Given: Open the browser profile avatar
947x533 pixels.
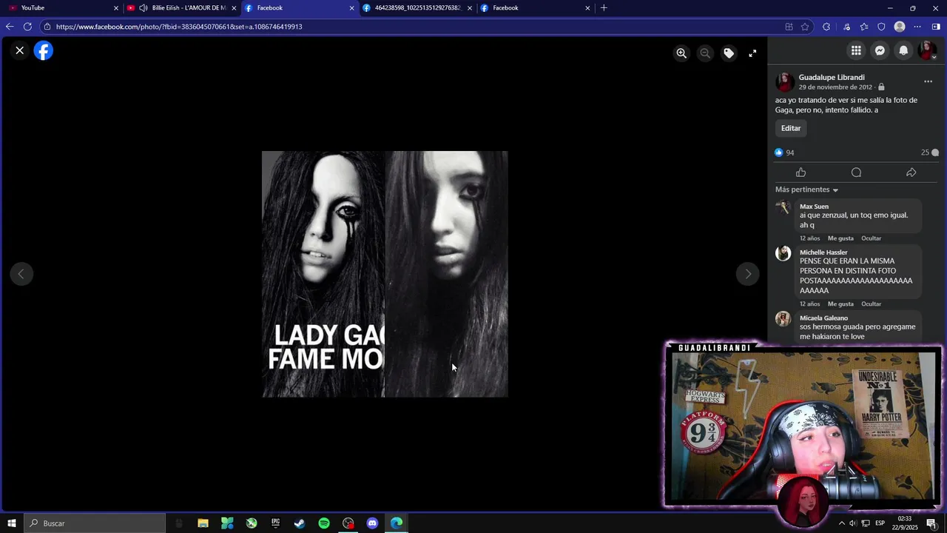Looking at the screenshot, I should [900, 27].
